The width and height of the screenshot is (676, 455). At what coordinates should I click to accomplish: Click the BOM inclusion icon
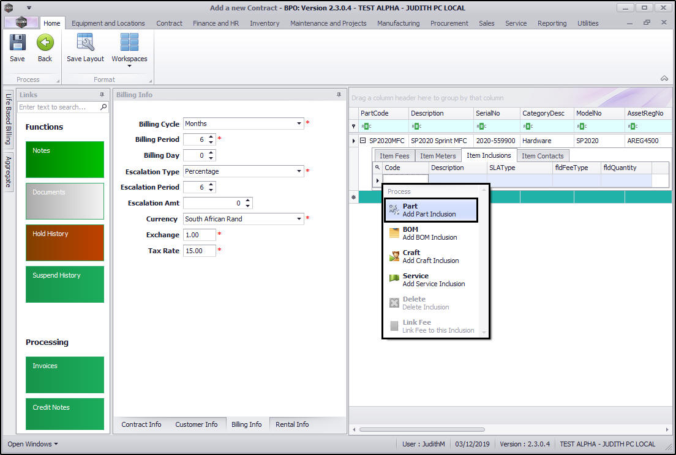click(x=394, y=233)
